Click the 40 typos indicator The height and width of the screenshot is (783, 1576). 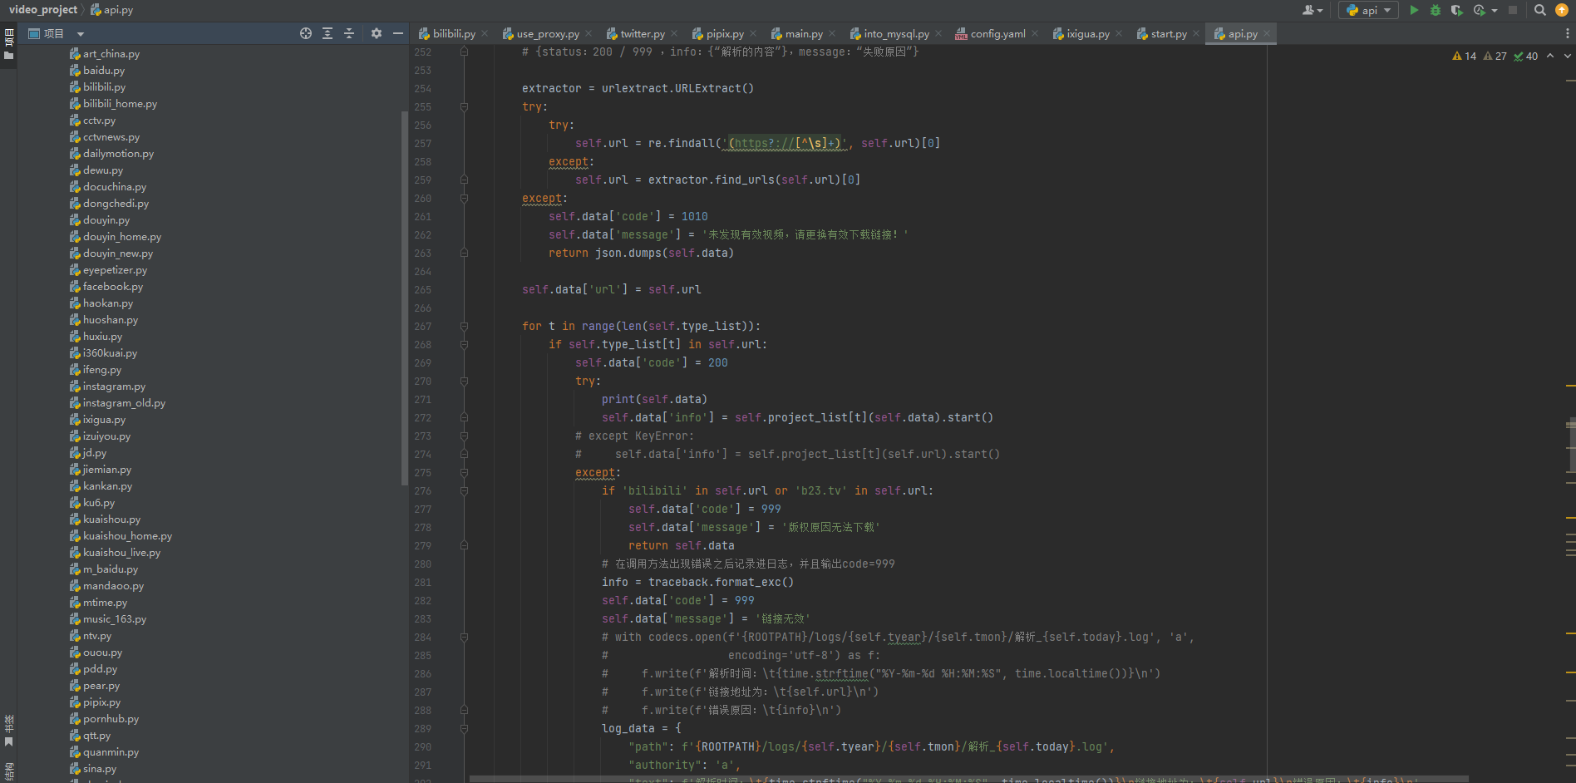[1526, 56]
